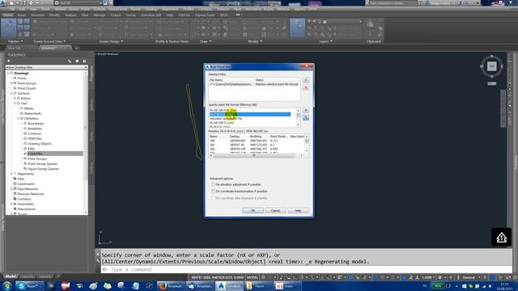
Task: Click the ViewCube top face in drawing area
Action: pyautogui.click(x=491, y=66)
